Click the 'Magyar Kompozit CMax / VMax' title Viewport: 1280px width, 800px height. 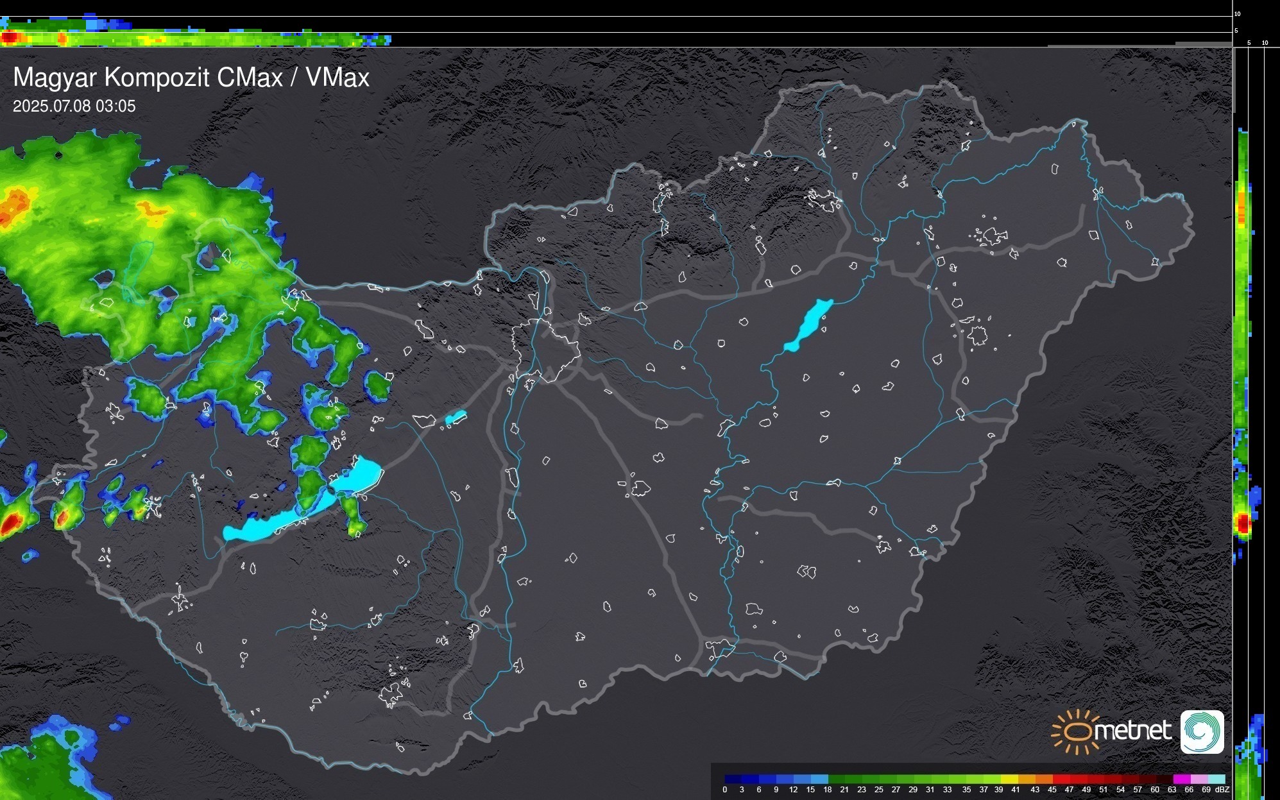point(191,78)
